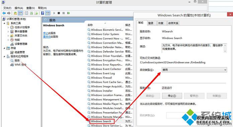
Task: Switch to the 恢复 tab
Action: [x=161, y=23]
